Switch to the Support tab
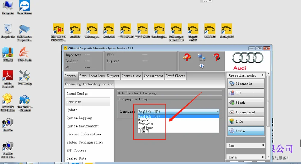 point(113,76)
